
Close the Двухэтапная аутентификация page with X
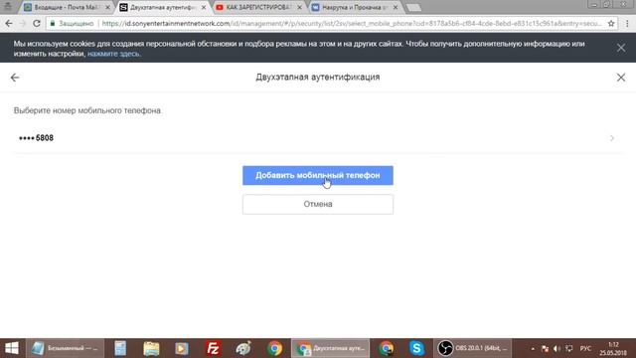point(621,78)
